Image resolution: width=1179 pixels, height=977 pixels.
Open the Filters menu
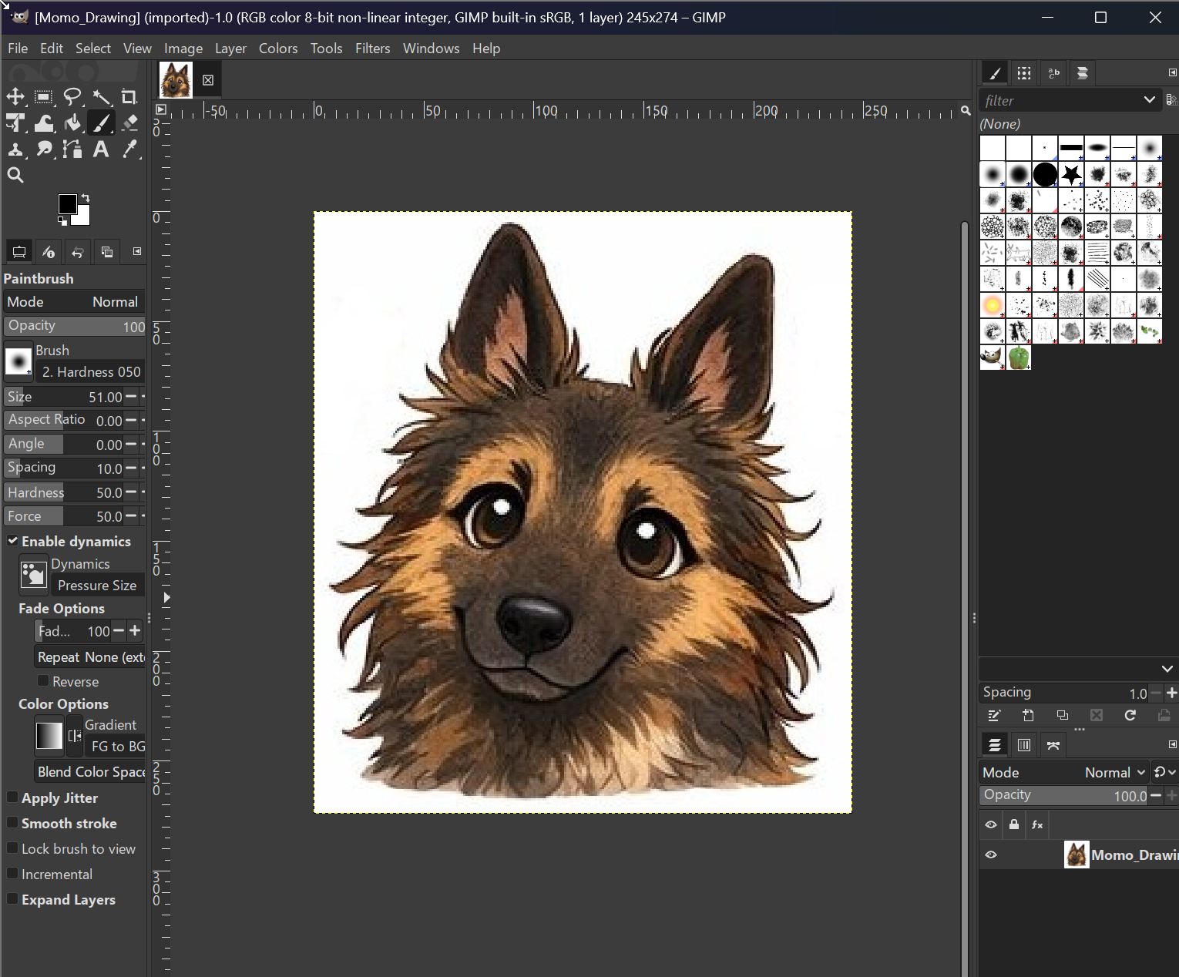click(372, 48)
